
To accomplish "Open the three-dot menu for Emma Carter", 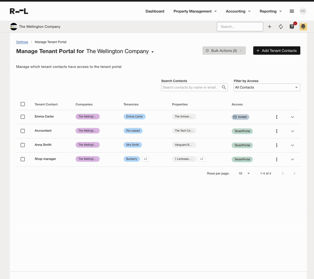I will tap(277, 117).
